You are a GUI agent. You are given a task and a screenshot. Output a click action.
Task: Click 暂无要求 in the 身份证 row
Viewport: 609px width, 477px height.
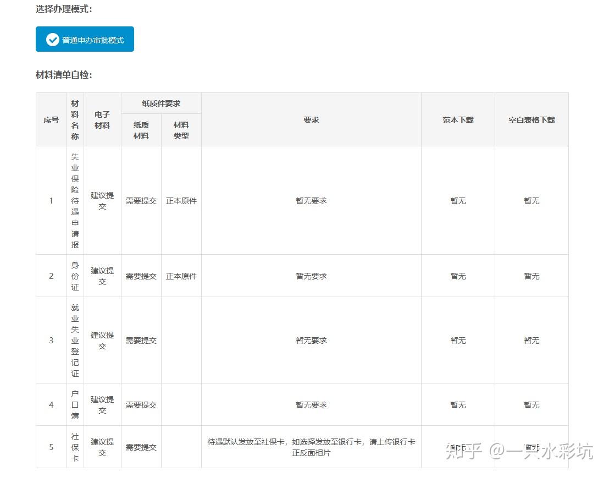tap(311, 276)
